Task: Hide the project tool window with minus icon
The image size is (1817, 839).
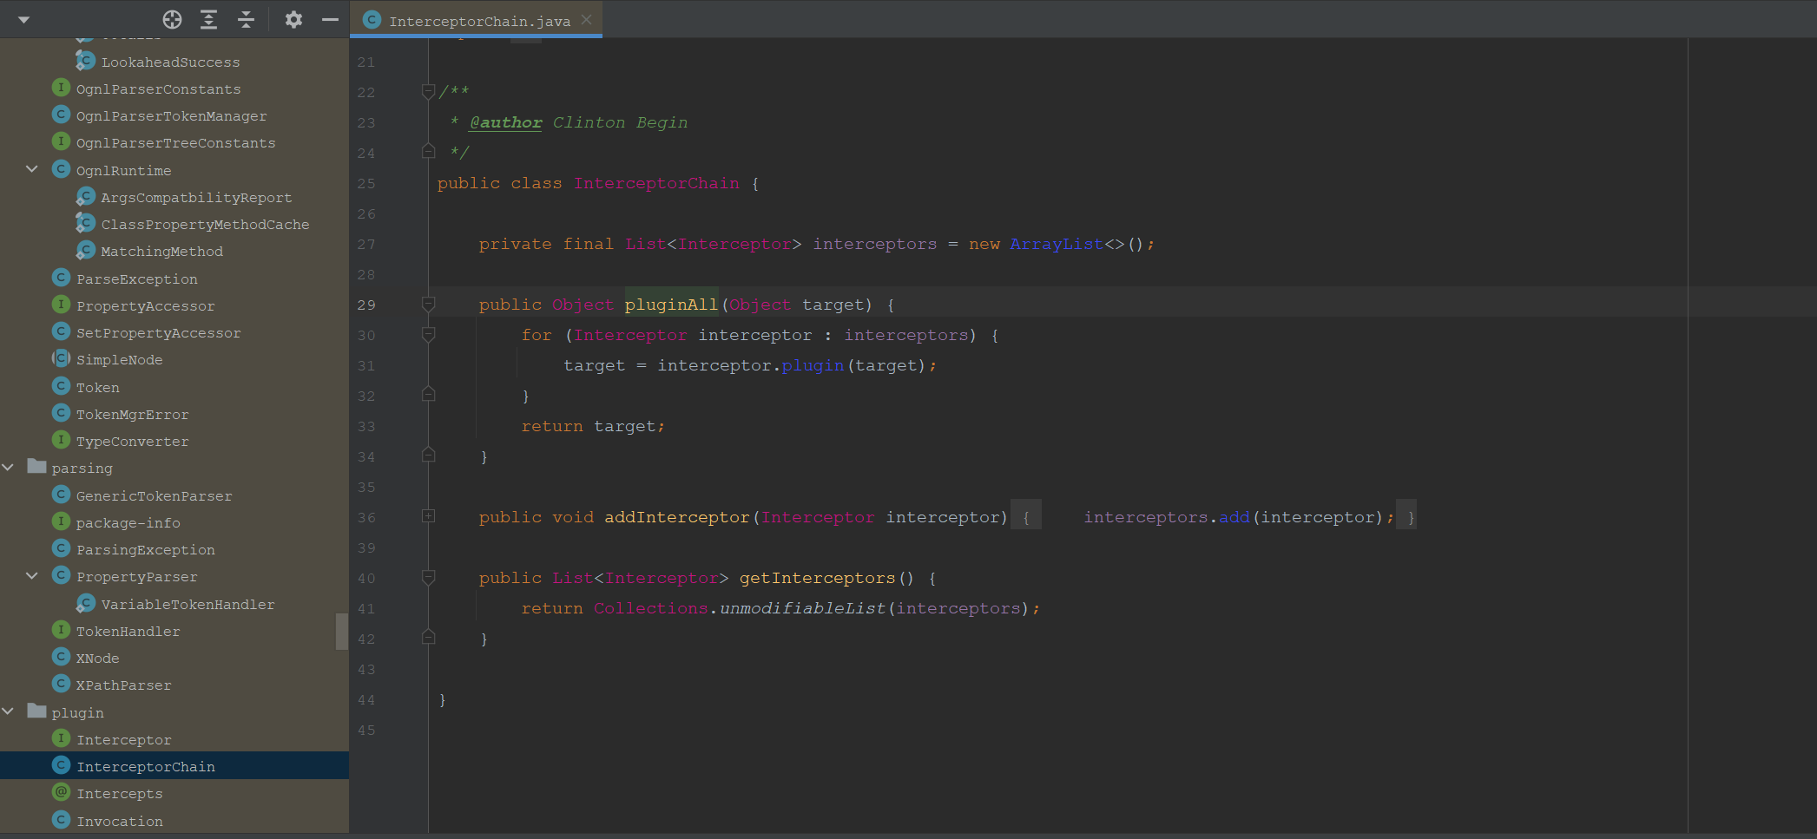Action: tap(330, 19)
